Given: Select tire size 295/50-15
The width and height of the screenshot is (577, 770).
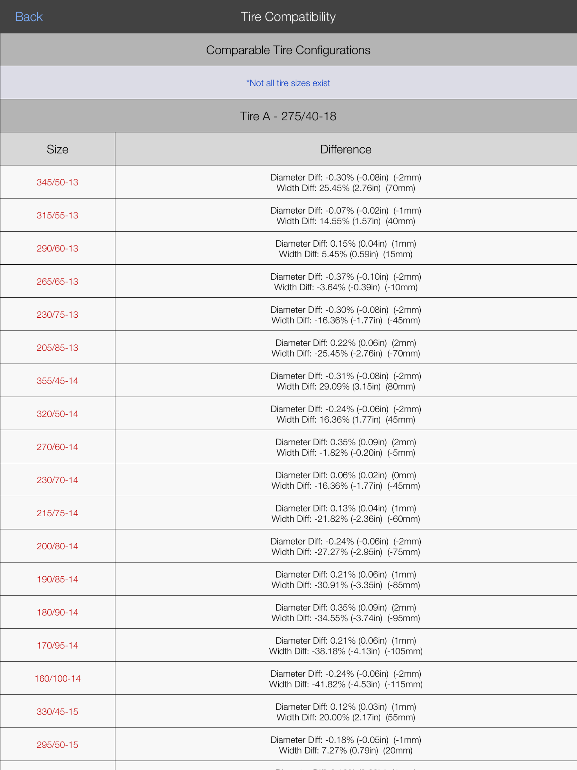Looking at the screenshot, I should click(x=57, y=745).
